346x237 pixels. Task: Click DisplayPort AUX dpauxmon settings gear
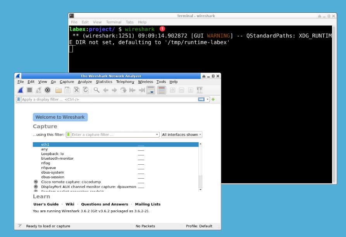[36, 187]
